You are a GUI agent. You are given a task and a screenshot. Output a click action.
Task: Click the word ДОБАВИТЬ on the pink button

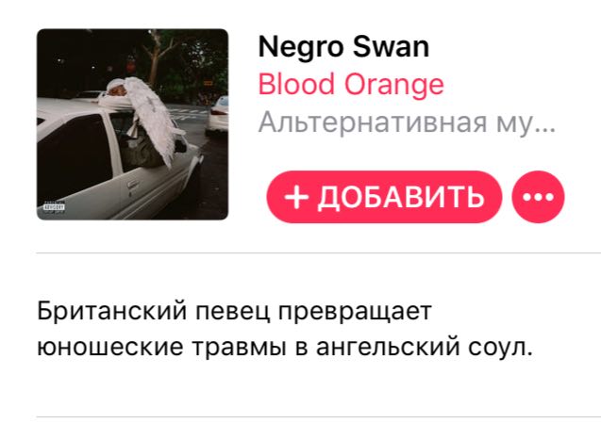[x=401, y=197]
